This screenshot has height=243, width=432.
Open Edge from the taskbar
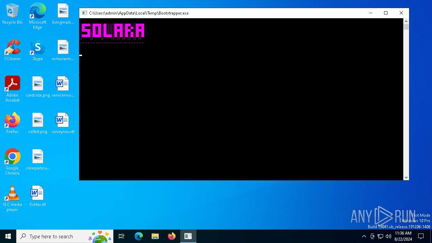point(139,236)
